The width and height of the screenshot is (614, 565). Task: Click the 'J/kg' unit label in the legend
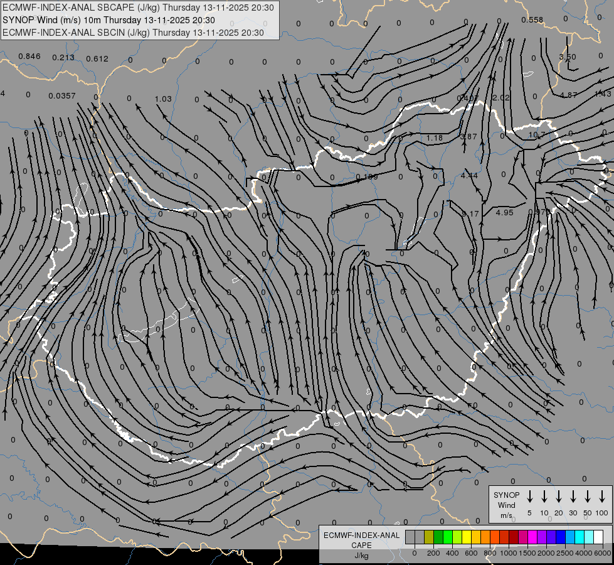coord(361,556)
